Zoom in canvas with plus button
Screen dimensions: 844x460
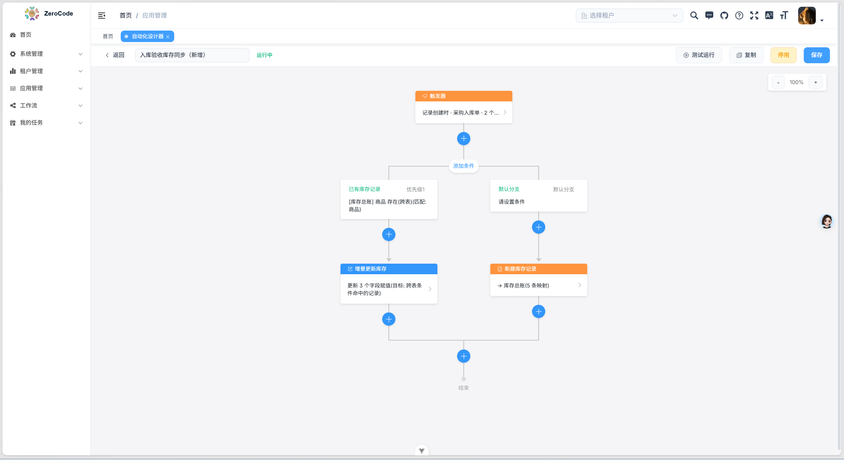(x=816, y=82)
